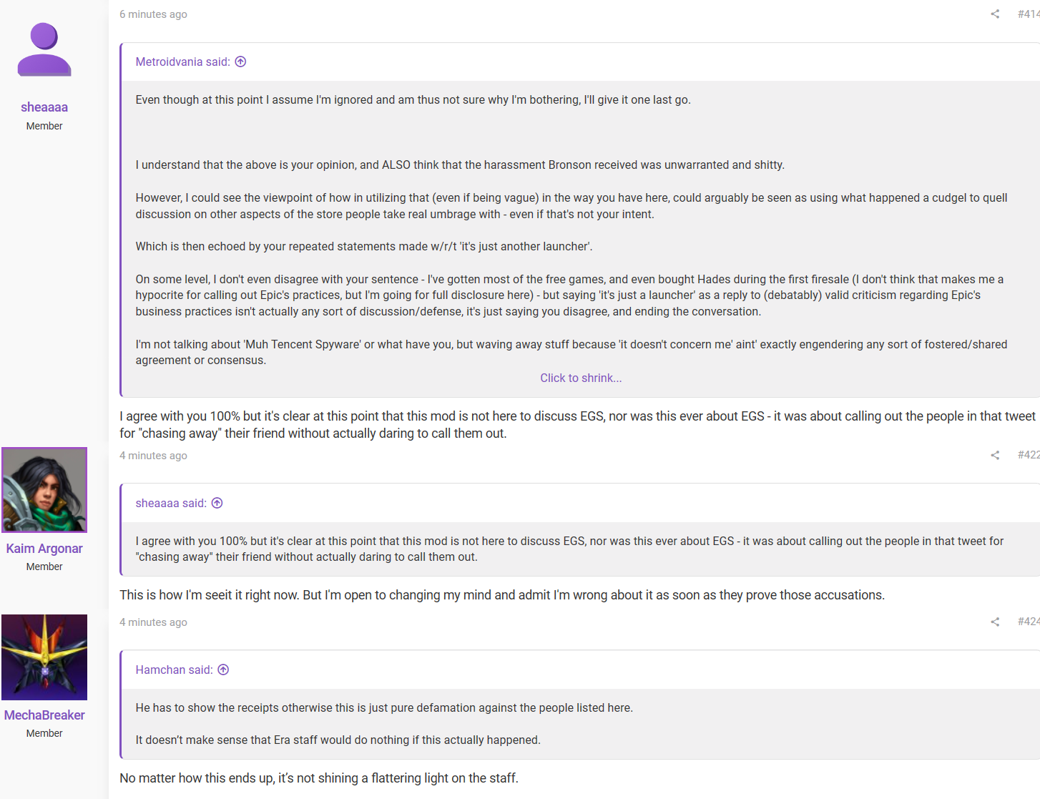Open "6 minutes ago" timestamp permalink

pos(153,14)
